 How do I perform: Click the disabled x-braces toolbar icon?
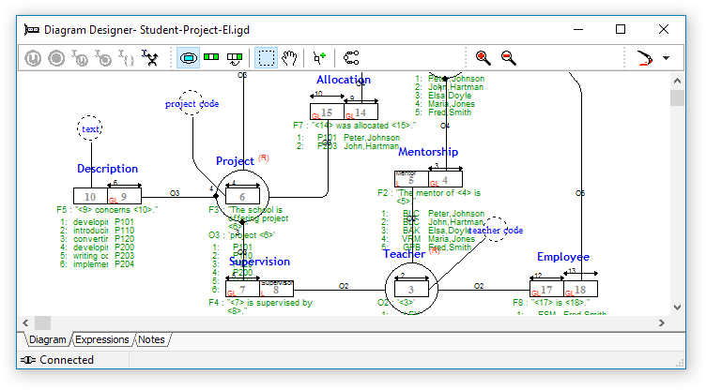pos(127,58)
